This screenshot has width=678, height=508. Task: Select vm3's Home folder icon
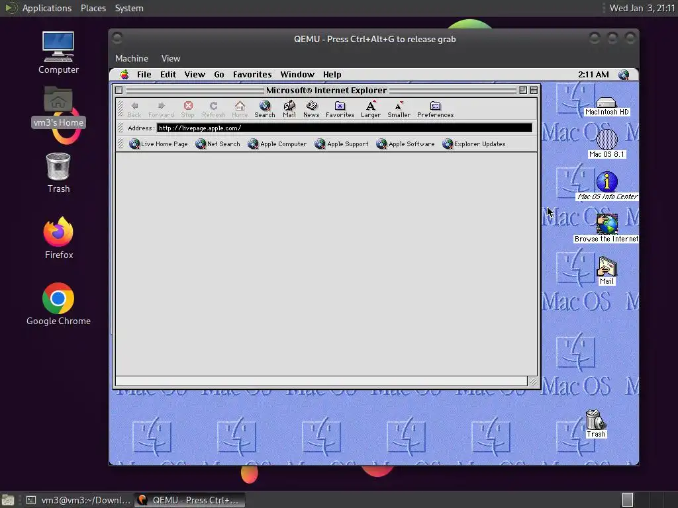pyautogui.click(x=58, y=106)
